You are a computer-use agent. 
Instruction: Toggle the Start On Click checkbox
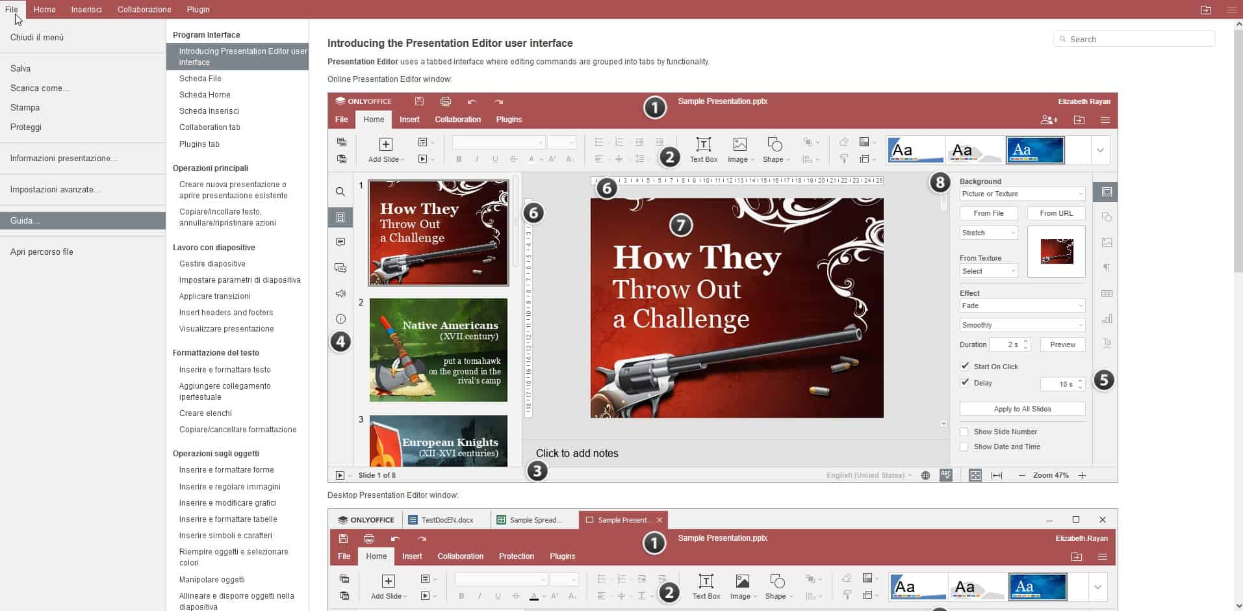point(965,366)
